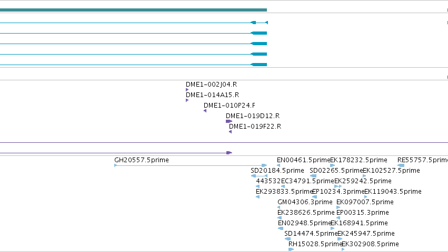
Task: Select the EK178232.5prime label
Action: click(359, 160)
